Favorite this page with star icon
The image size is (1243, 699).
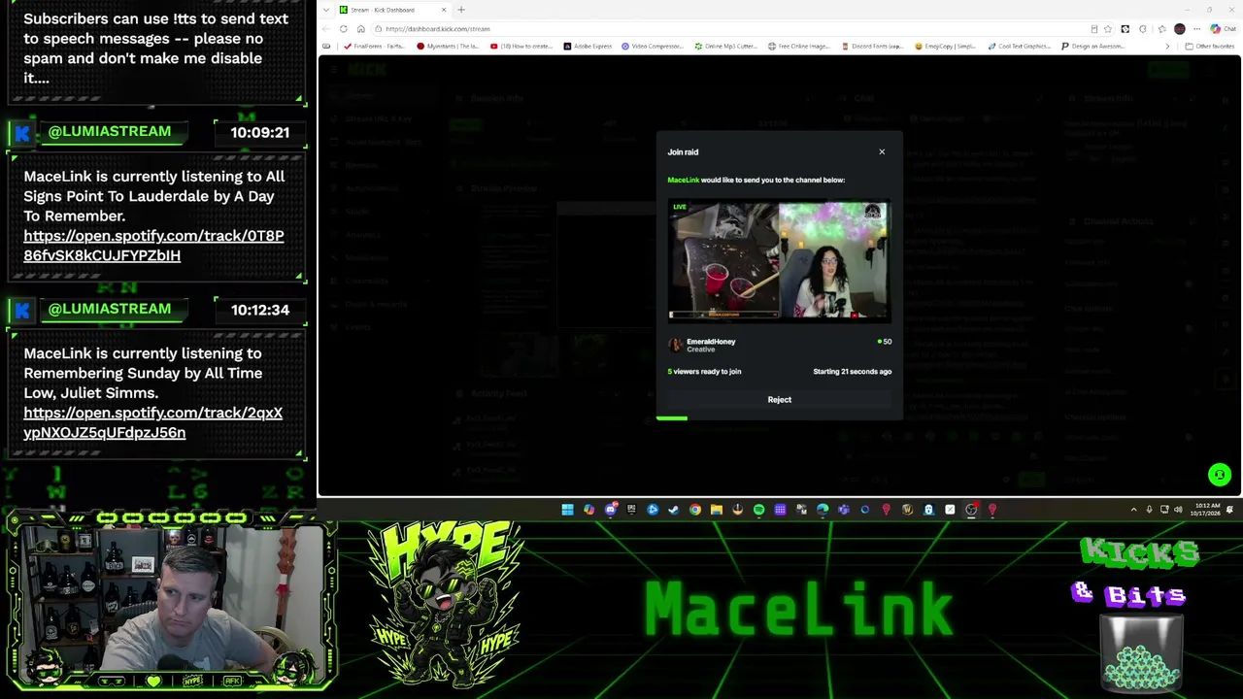[1108, 29]
